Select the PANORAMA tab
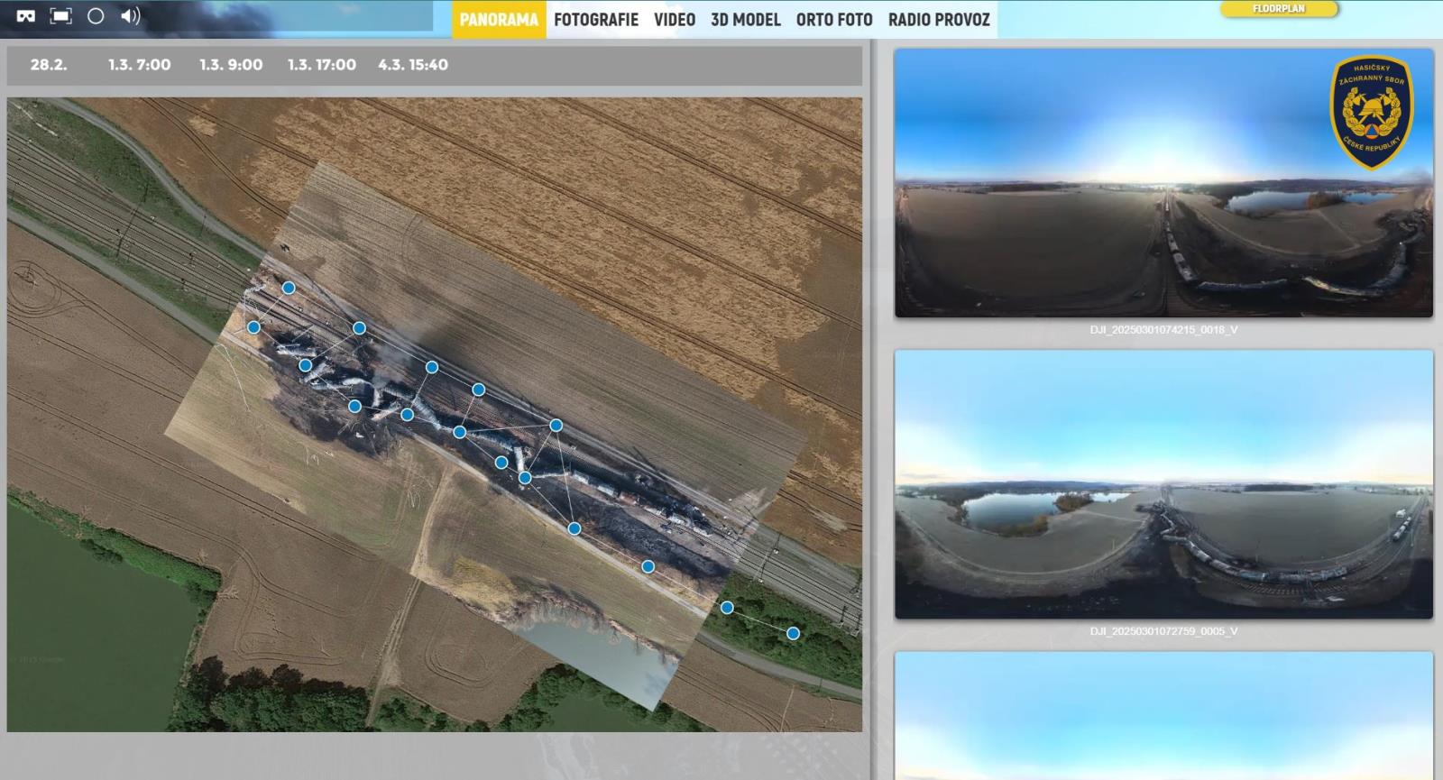The height and width of the screenshot is (780, 1443). (x=499, y=20)
